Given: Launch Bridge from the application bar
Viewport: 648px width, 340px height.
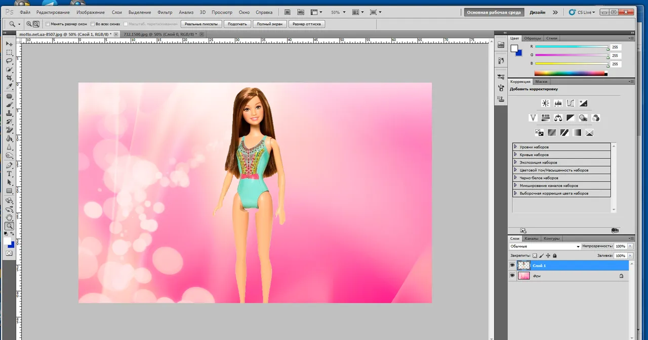Looking at the screenshot, I should pos(288,12).
